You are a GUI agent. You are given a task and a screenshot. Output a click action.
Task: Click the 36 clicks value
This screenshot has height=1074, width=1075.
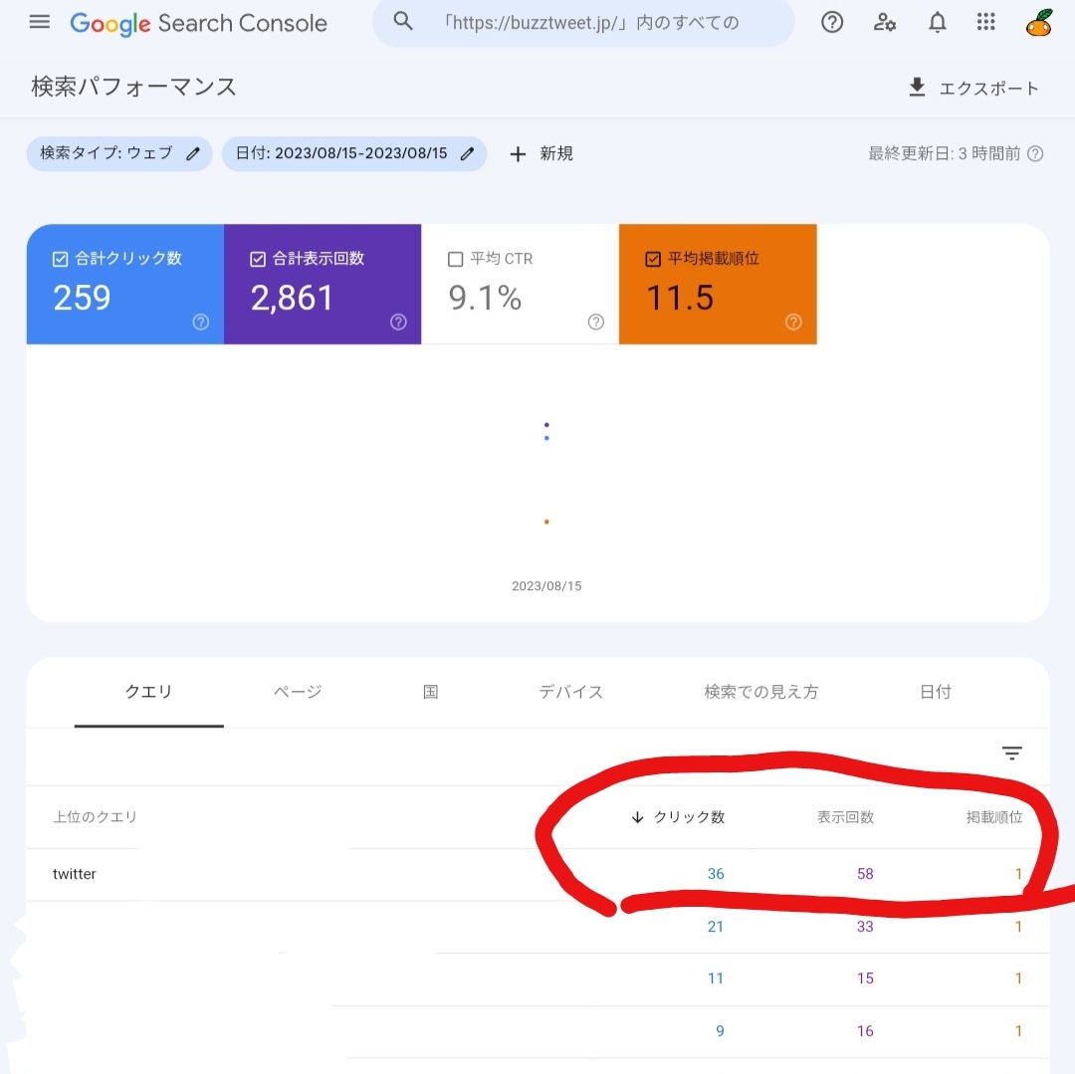coord(716,874)
